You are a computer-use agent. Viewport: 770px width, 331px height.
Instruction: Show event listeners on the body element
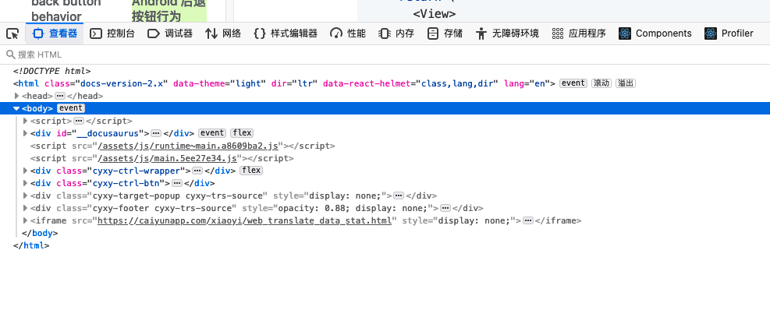(x=71, y=108)
